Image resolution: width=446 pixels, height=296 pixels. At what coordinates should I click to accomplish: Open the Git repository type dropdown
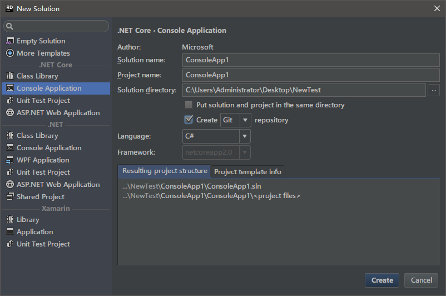245,120
